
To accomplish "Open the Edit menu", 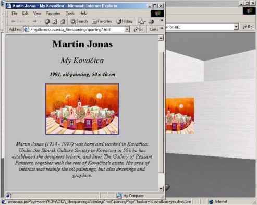I will point(25,13).
